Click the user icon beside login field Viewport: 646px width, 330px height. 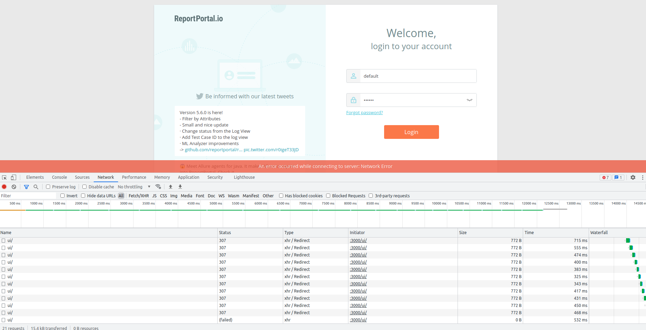pyautogui.click(x=354, y=76)
